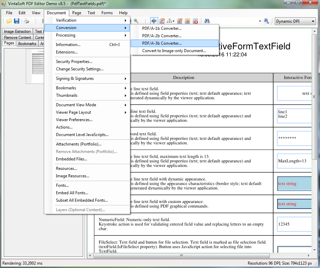Click the new annotation star page icon
Image resolution: width=320 pixels, height=268 pixels.
tap(187, 21)
